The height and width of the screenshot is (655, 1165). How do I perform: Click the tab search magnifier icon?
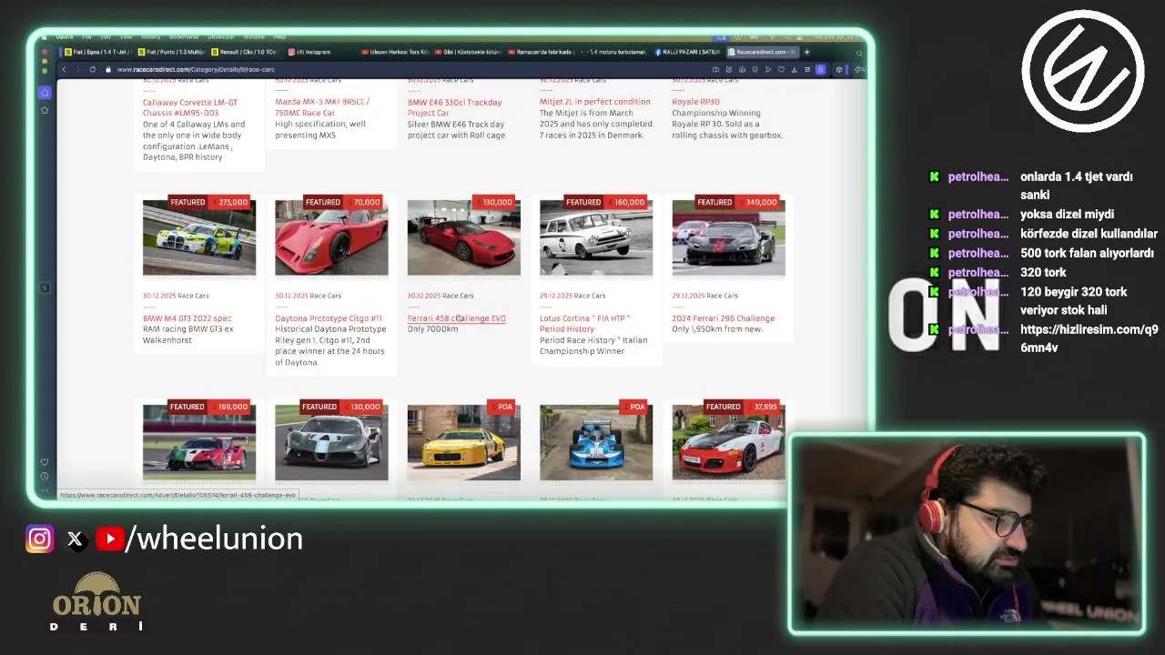[859, 53]
